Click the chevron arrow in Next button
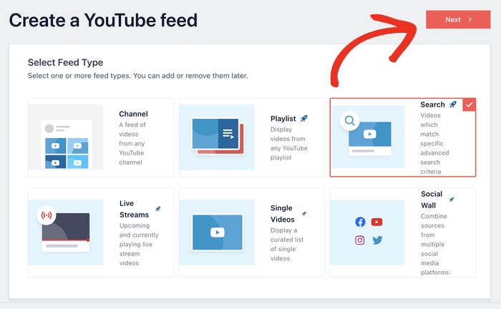 click(470, 19)
